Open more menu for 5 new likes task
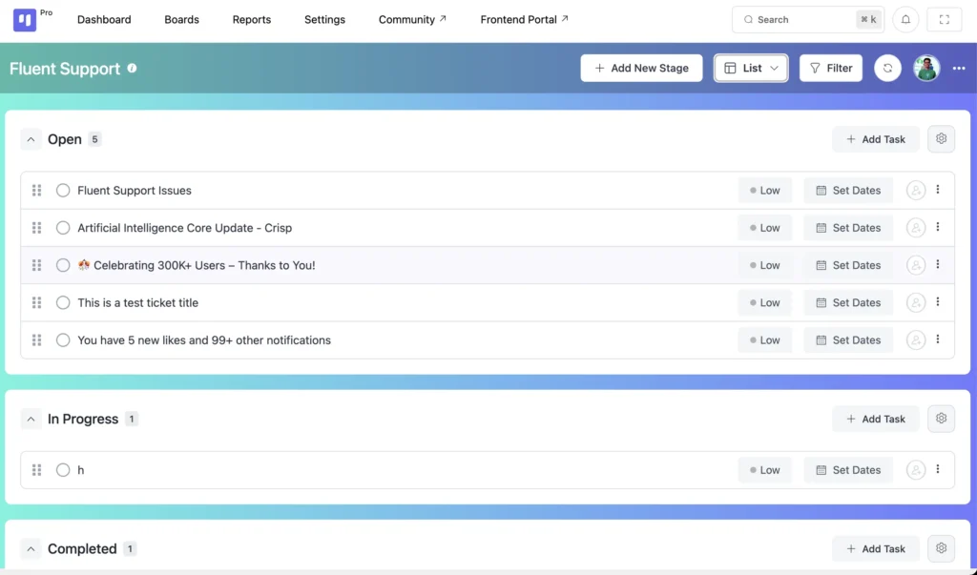This screenshot has height=575, width=977. (938, 339)
